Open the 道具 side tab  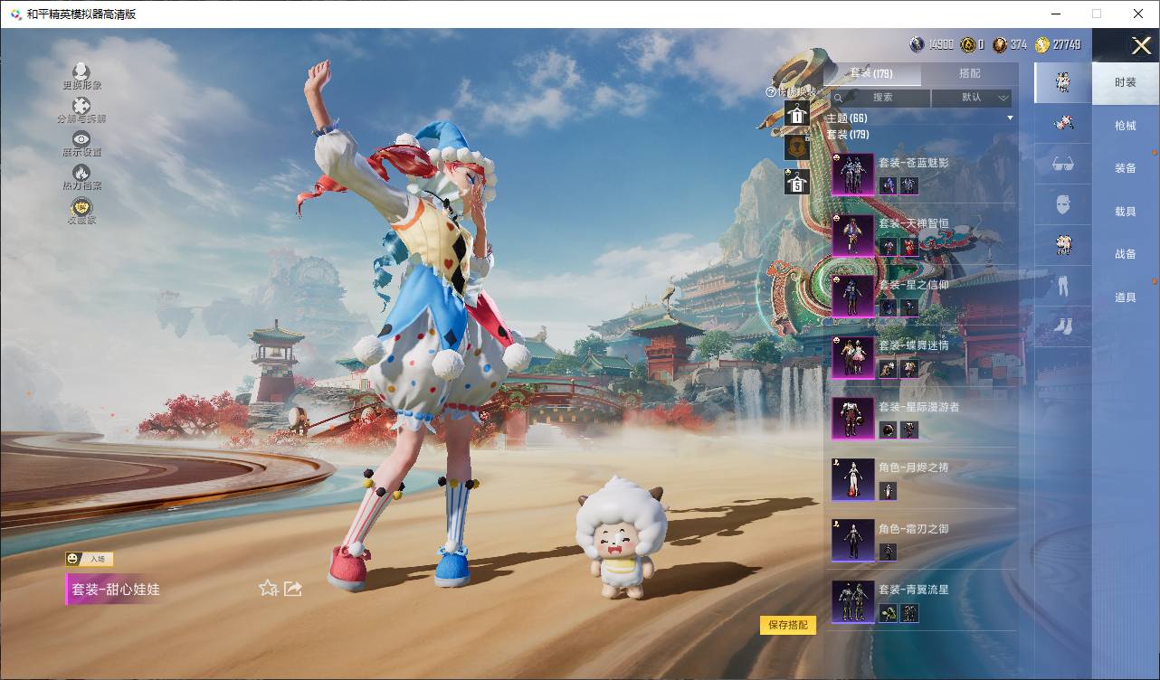(x=1125, y=297)
